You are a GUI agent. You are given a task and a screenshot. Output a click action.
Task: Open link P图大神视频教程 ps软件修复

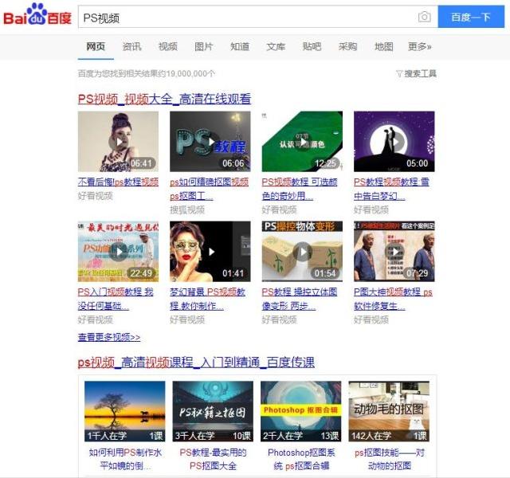pyautogui.click(x=393, y=299)
